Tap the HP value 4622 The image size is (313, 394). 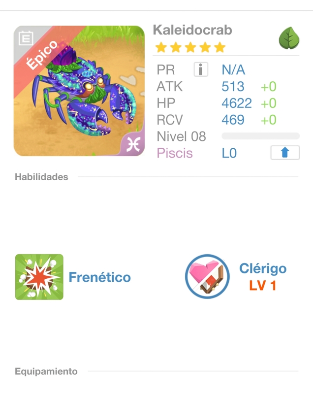[x=236, y=103]
